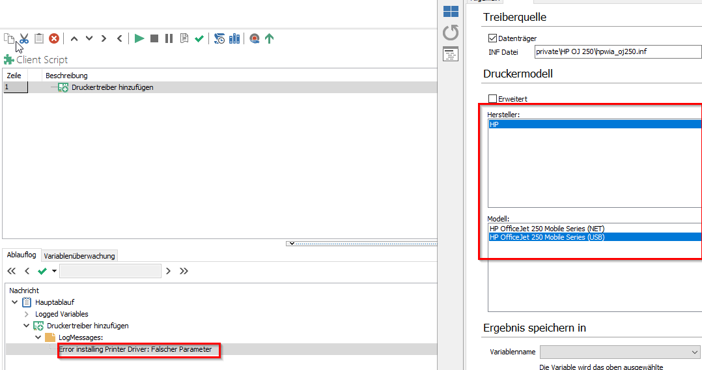Collapse the LogMessages folder node
702x370 pixels.
[x=38, y=337]
